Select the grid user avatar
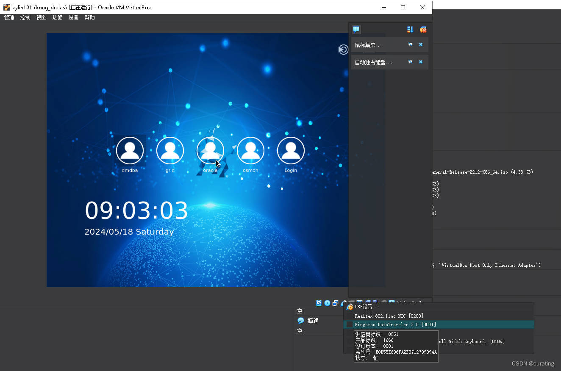 point(170,150)
